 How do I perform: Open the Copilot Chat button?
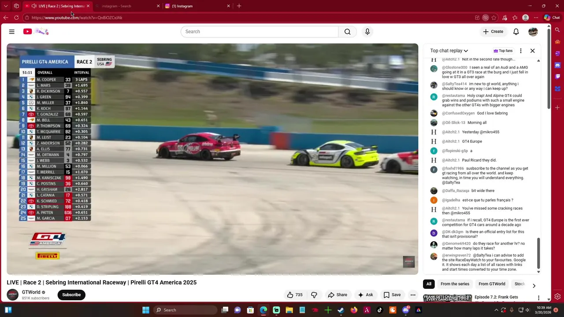(x=552, y=18)
